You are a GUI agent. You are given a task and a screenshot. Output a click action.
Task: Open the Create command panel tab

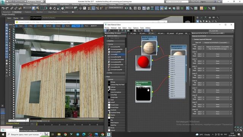(x=197, y=18)
